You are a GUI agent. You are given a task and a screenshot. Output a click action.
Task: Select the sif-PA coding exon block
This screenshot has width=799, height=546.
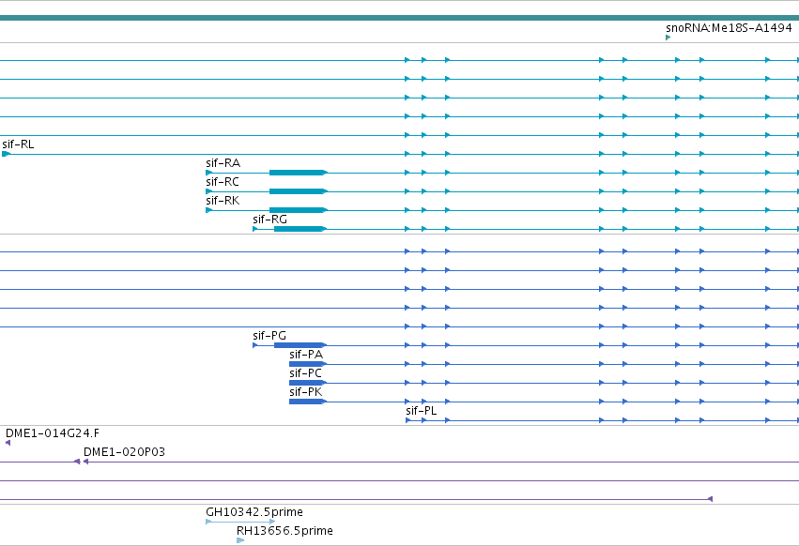(x=307, y=364)
